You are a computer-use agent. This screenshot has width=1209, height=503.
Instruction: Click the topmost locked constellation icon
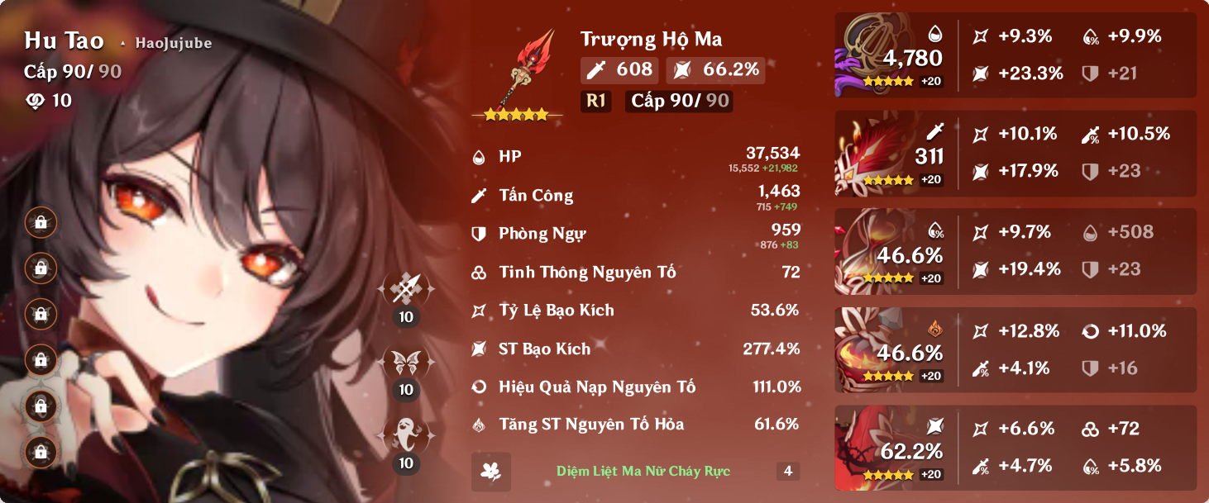(x=41, y=221)
